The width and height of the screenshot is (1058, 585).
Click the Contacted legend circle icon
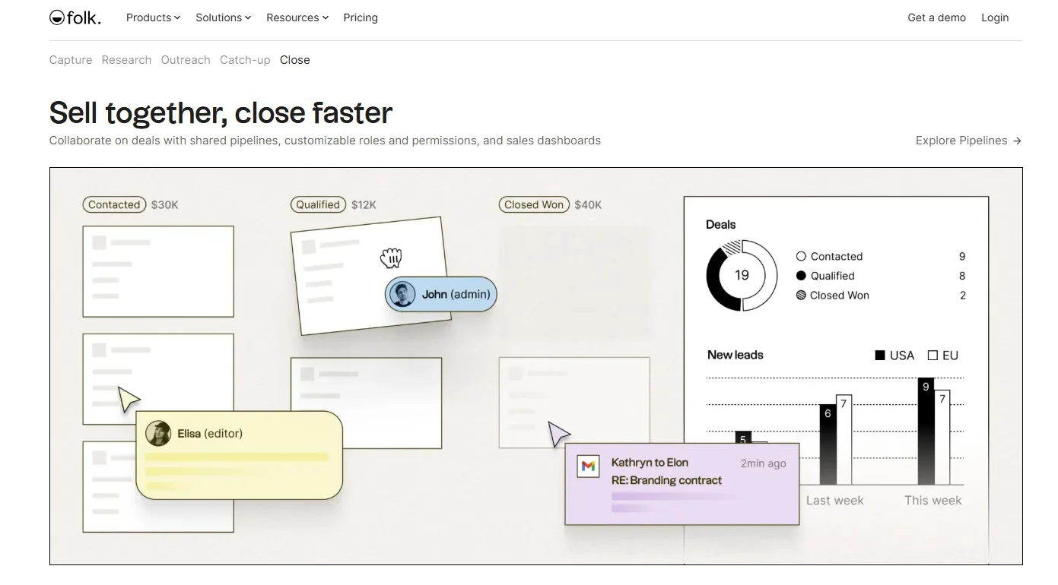tap(801, 257)
